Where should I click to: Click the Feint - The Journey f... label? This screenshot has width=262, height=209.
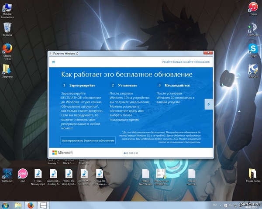53,161
